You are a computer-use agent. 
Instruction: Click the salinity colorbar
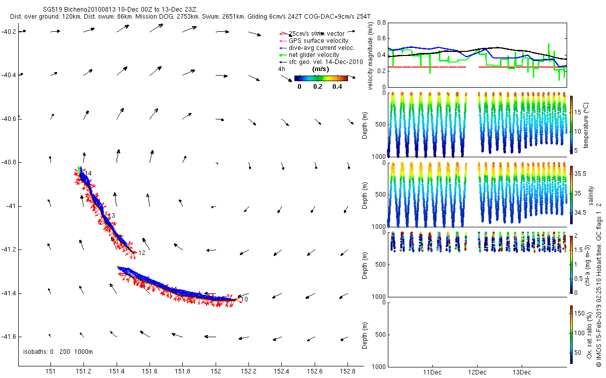point(571,195)
